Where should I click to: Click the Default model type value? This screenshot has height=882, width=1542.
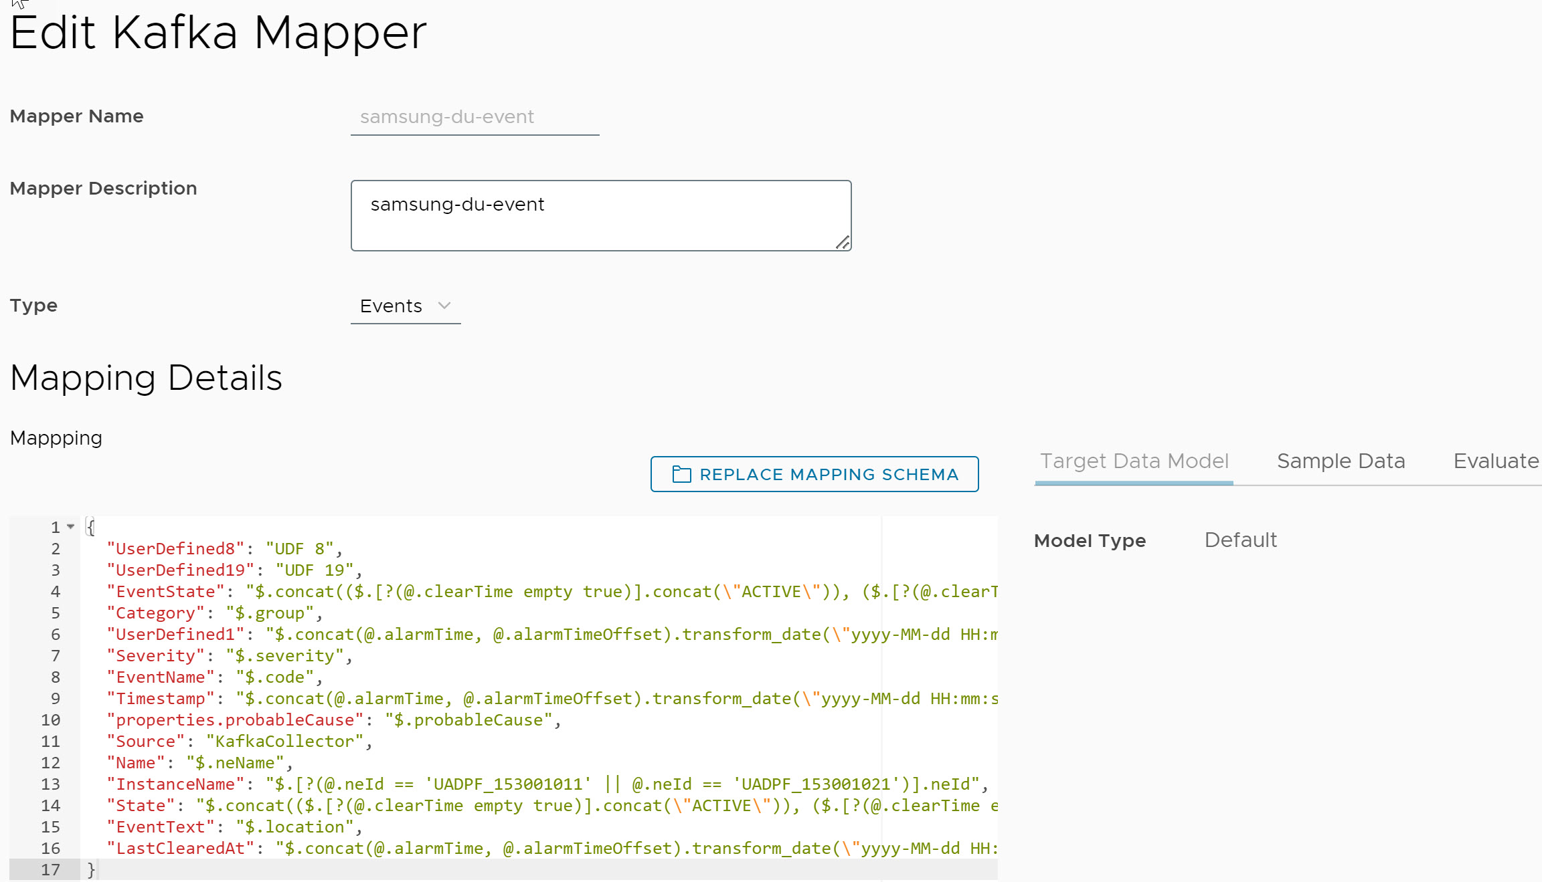coord(1240,540)
